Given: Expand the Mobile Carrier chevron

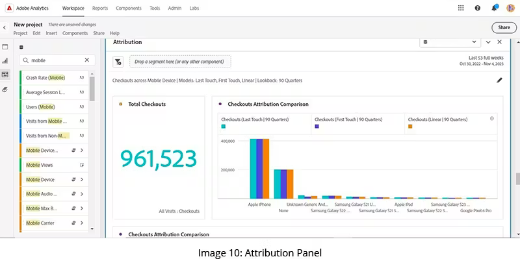Looking at the screenshot, I should [x=82, y=223].
